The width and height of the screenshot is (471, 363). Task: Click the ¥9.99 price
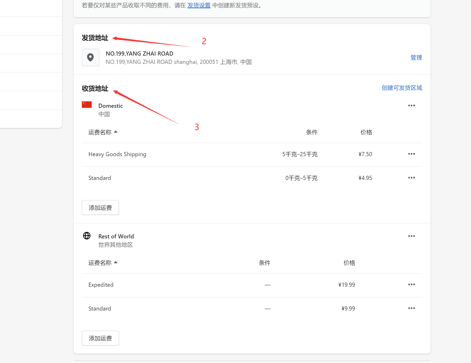[348, 308]
